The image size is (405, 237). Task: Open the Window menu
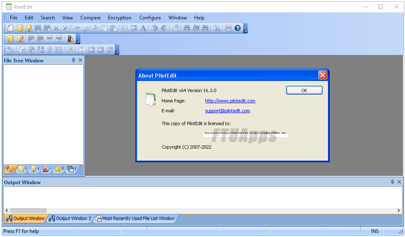point(178,18)
